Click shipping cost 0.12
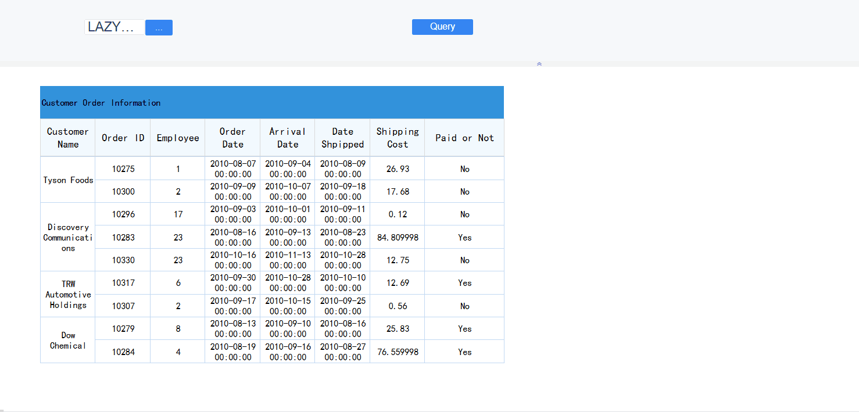859x412 pixels. pos(398,214)
